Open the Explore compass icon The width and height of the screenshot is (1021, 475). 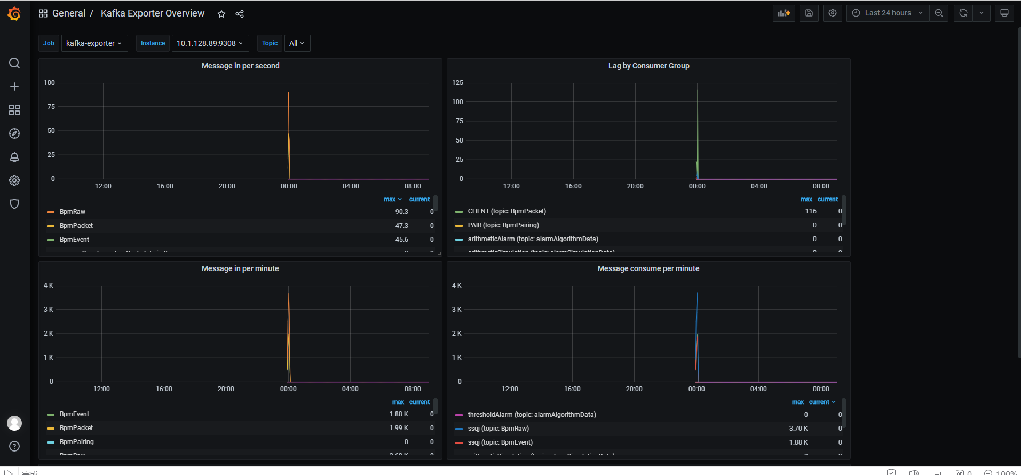pos(14,133)
